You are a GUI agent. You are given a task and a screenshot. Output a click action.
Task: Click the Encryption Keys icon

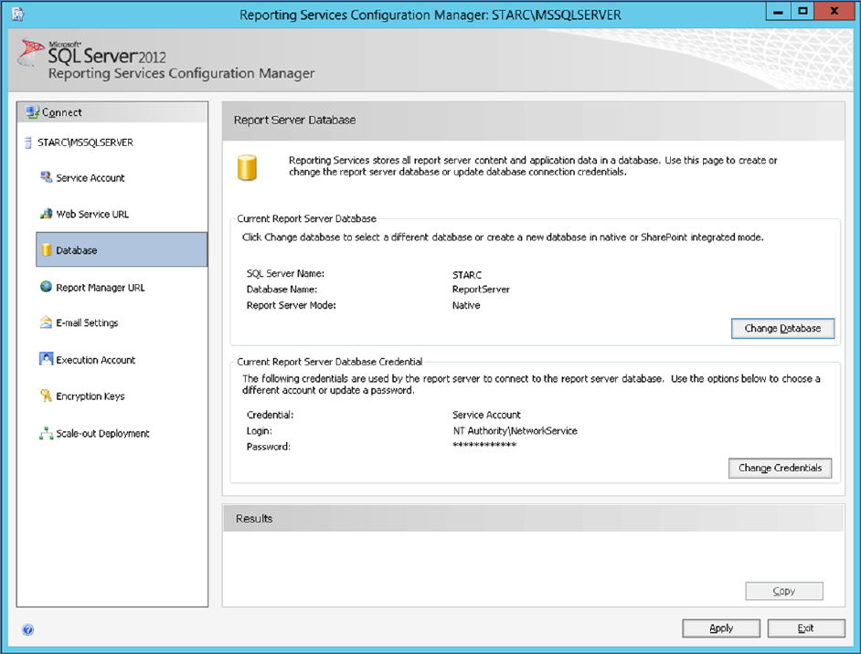tap(46, 396)
